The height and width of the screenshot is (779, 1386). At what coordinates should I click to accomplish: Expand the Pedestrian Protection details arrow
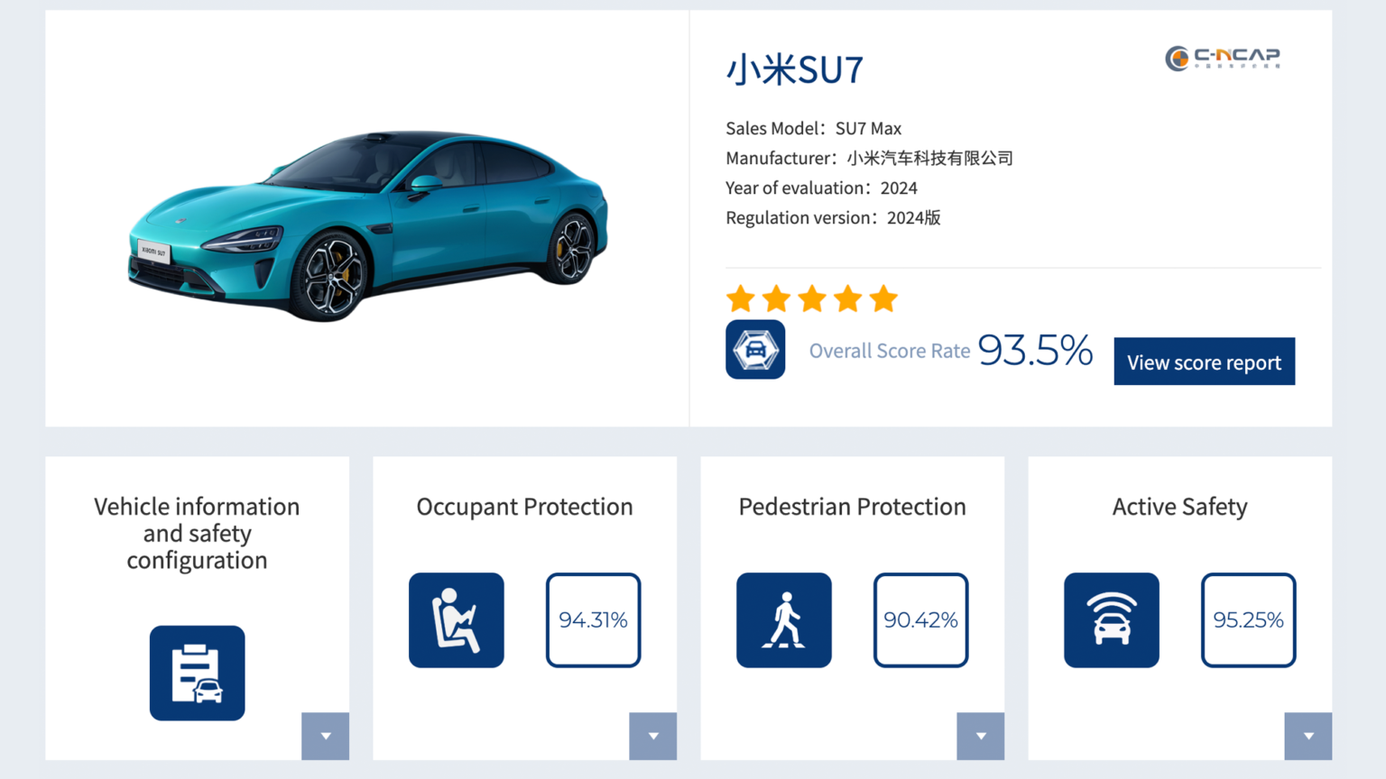[x=981, y=736]
